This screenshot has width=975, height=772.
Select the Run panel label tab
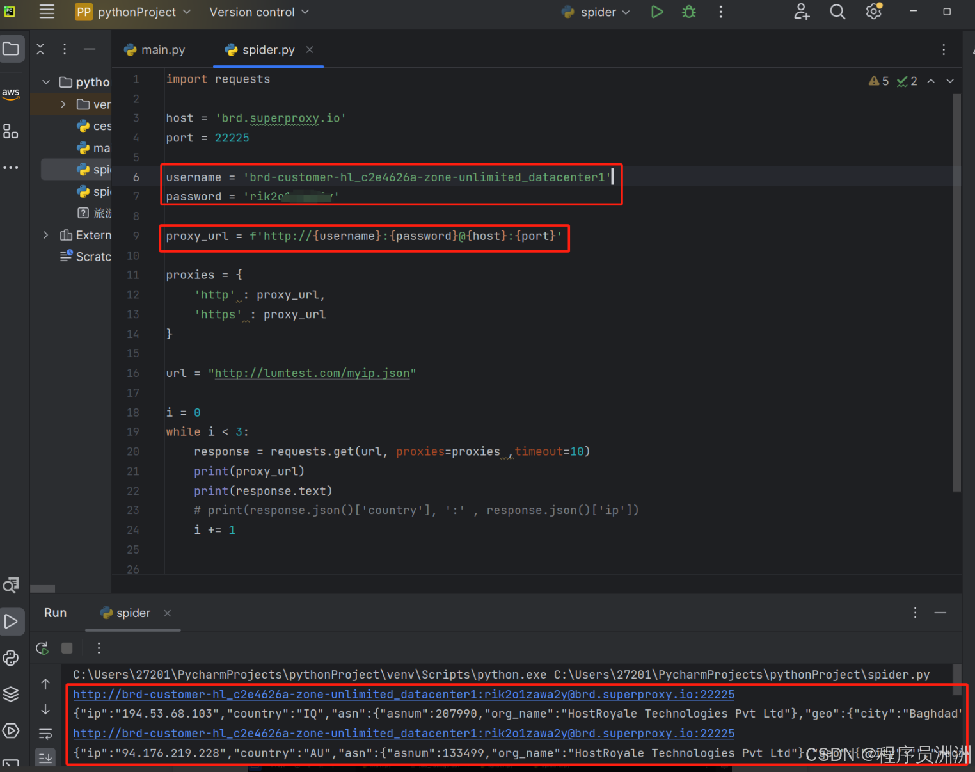tap(55, 613)
